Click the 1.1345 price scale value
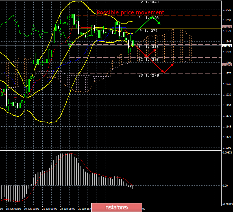The width and height of the screenshot is (233, 212). tap(227, 42)
